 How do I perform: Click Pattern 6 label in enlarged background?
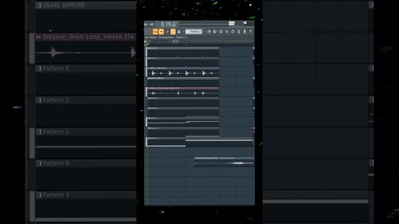tap(55, 68)
